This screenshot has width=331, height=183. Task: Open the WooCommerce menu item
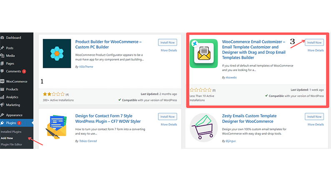click(x=16, y=82)
